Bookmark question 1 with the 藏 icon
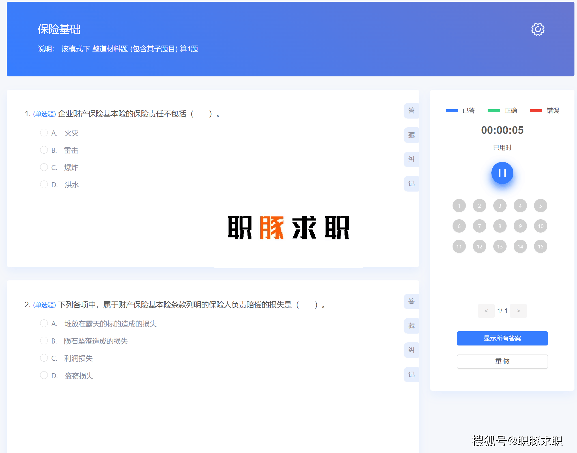Image resolution: width=577 pixels, height=453 pixels. [411, 135]
